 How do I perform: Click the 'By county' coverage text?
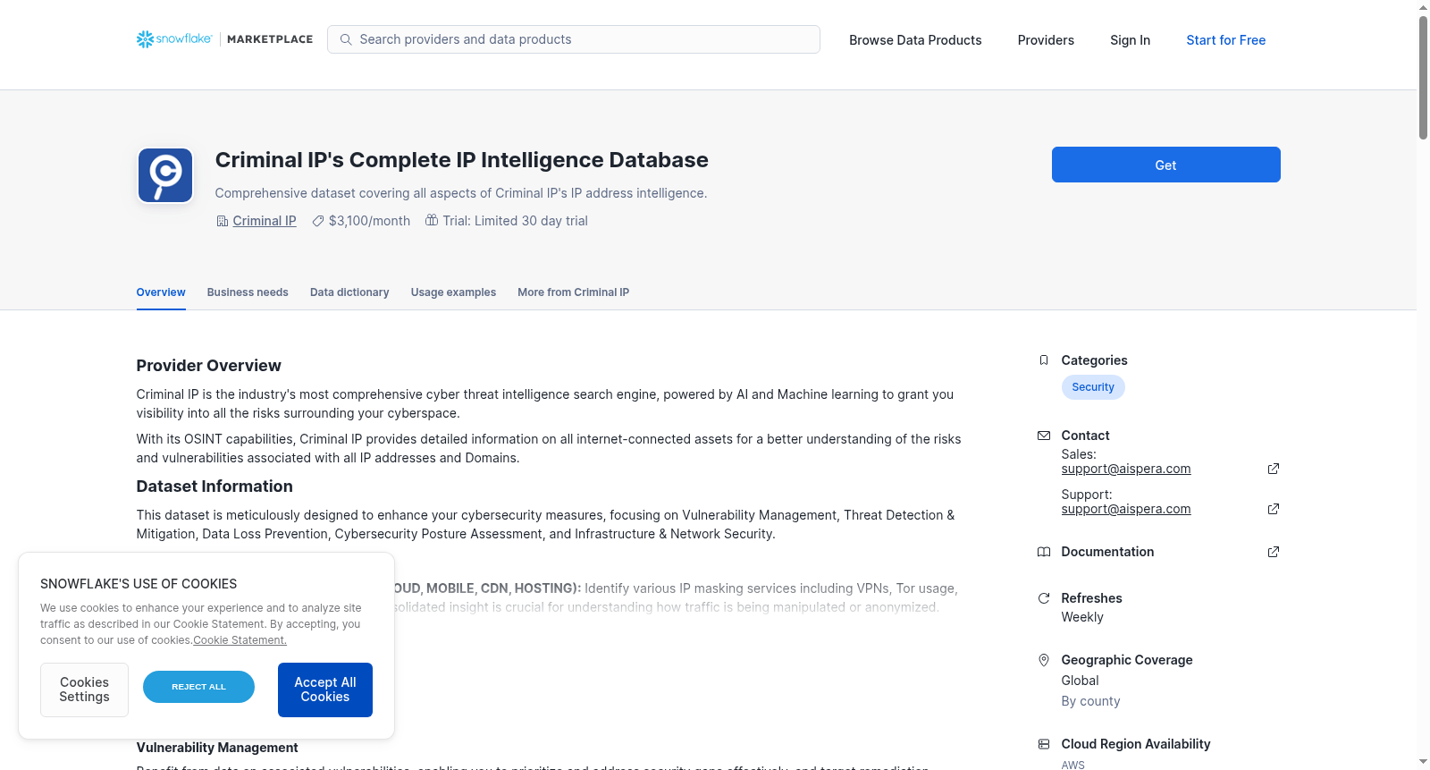pos(1090,701)
